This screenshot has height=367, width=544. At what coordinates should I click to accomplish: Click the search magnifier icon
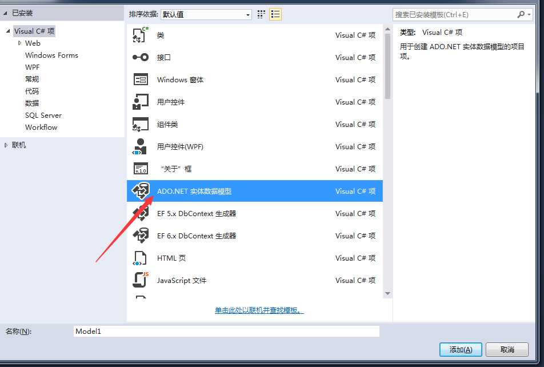coord(521,15)
